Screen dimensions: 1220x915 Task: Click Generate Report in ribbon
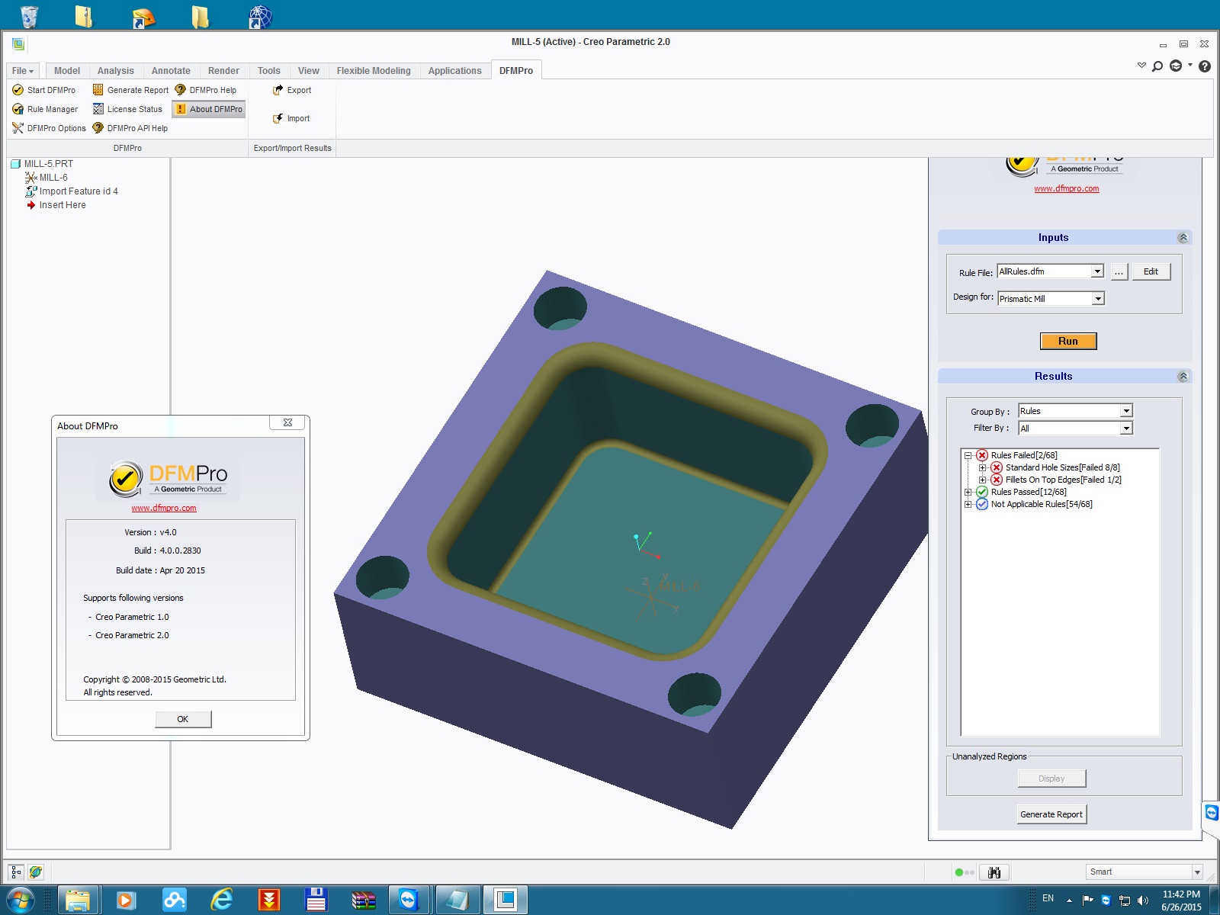coord(130,90)
